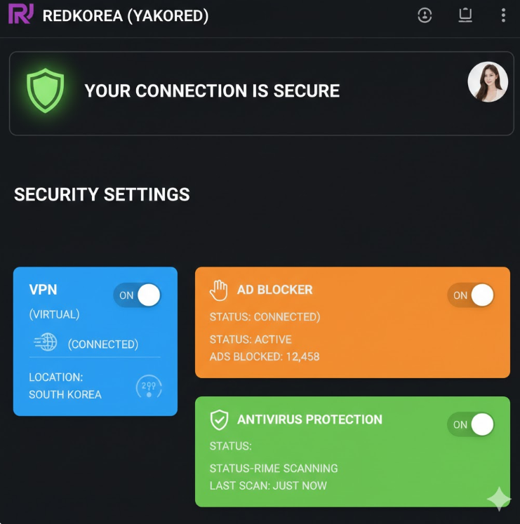Turn off the VPN toggle

[x=138, y=295]
